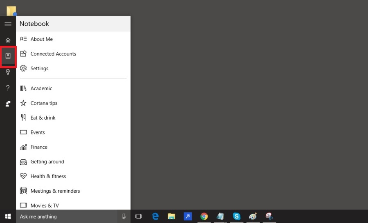Open the Settings entry in Notebook
The height and width of the screenshot is (223, 368).
point(73,69)
